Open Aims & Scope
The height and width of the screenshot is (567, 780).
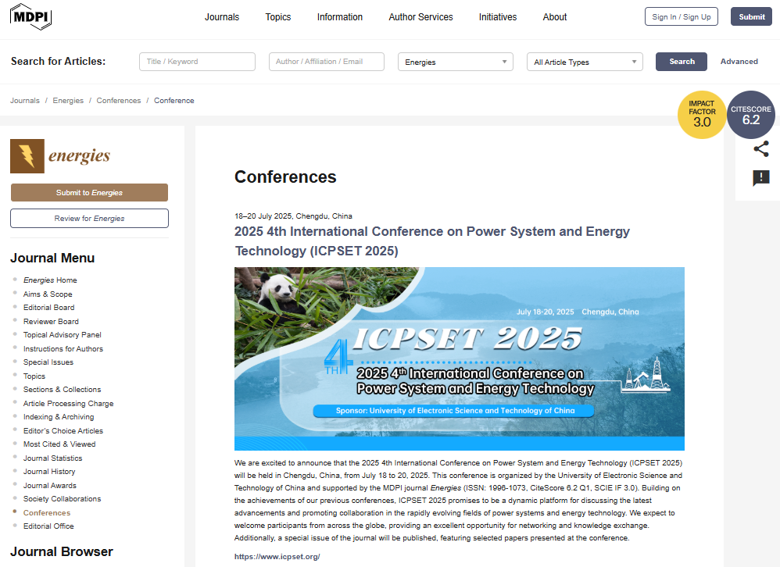(48, 294)
